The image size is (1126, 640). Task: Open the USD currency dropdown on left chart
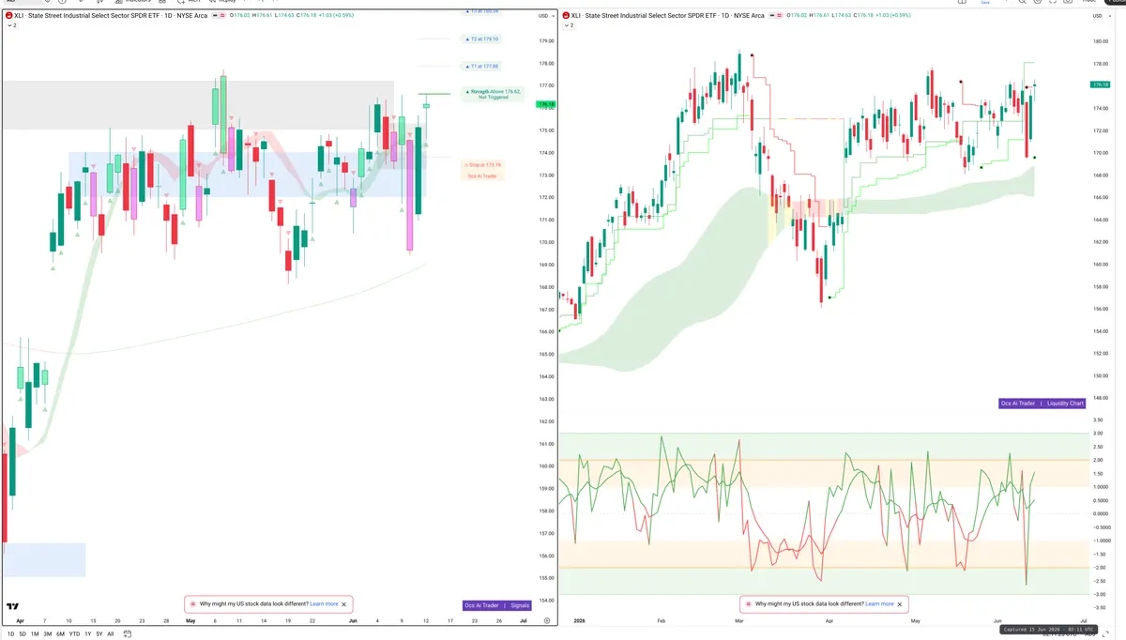point(545,16)
